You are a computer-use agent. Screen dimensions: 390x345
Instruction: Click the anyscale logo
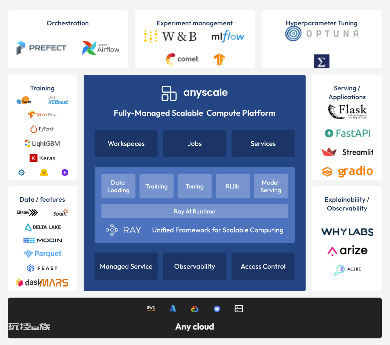coord(194,93)
